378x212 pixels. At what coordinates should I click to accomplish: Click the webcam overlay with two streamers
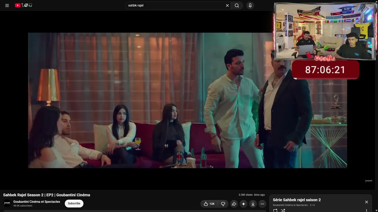325,32
